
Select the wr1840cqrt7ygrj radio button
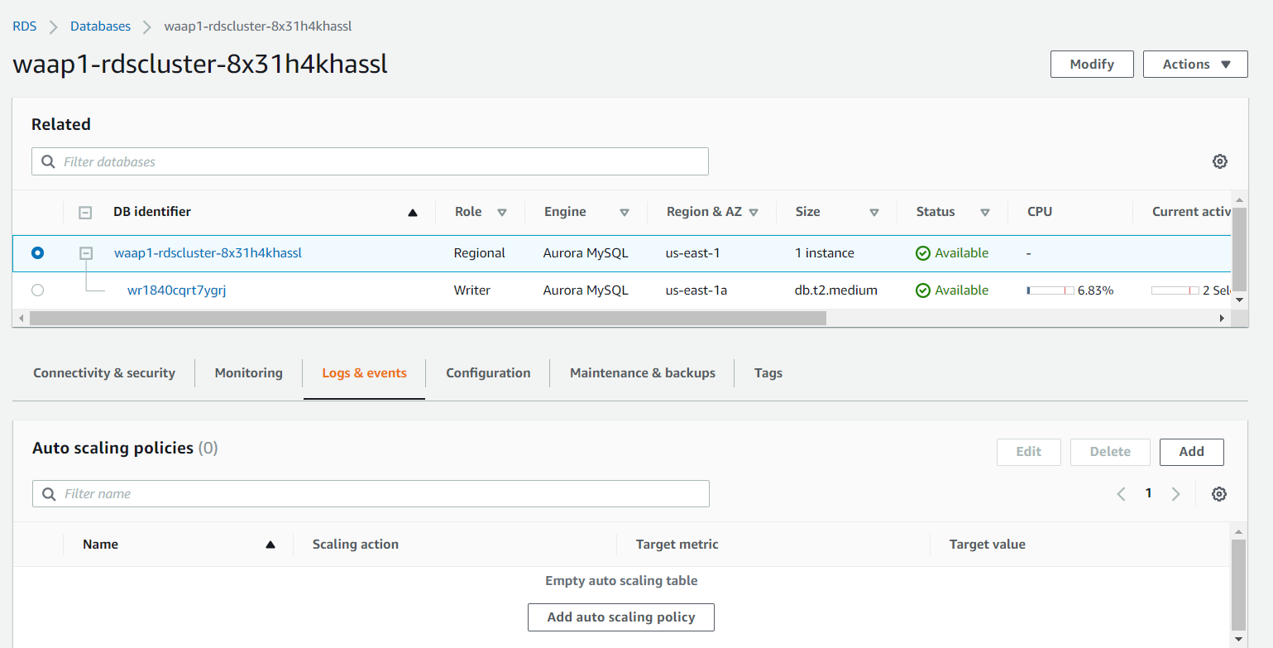pyautogui.click(x=37, y=290)
